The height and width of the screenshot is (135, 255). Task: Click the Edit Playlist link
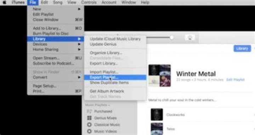[x=236, y=80]
